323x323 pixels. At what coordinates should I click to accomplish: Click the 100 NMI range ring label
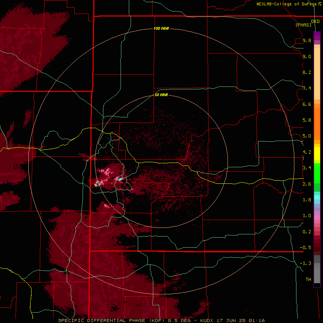pyautogui.click(x=161, y=28)
